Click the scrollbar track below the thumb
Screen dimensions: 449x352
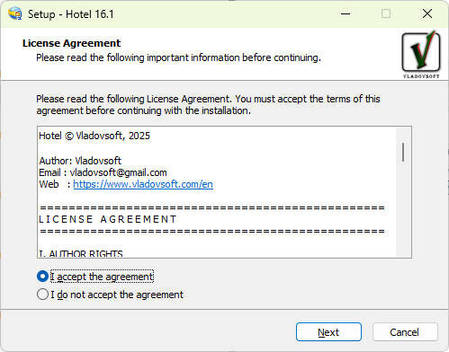pos(403,209)
